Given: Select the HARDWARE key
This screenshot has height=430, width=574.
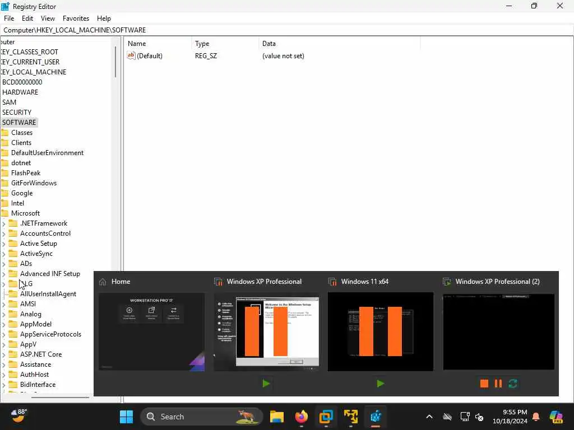Looking at the screenshot, I should tap(20, 92).
